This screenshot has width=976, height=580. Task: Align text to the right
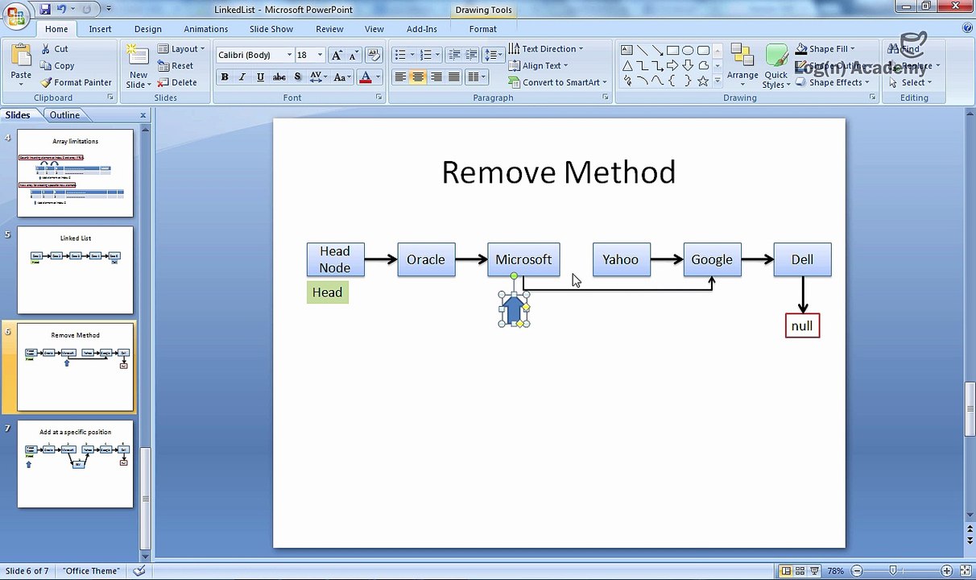[x=436, y=77]
